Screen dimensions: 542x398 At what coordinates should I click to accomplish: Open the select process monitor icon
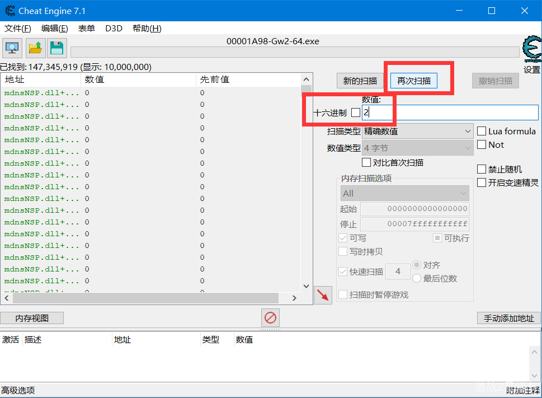pos(12,48)
